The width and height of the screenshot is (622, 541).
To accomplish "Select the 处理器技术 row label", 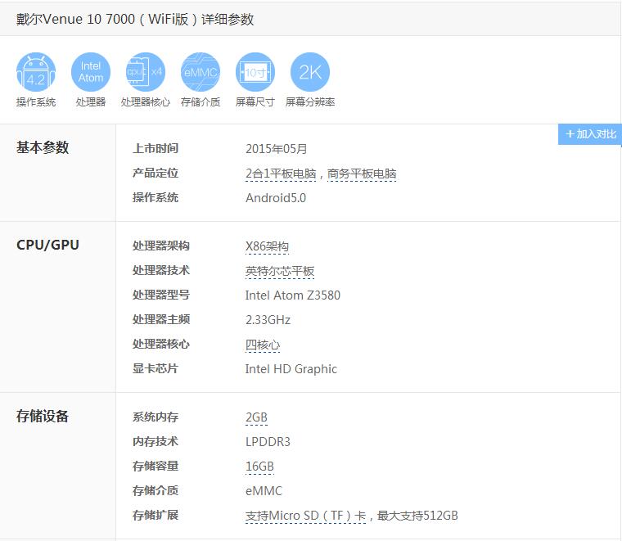I will [161, 270].
